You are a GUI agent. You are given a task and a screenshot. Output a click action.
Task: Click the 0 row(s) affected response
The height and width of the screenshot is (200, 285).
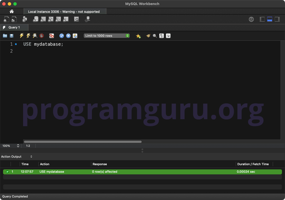click(x=105, y=172)
